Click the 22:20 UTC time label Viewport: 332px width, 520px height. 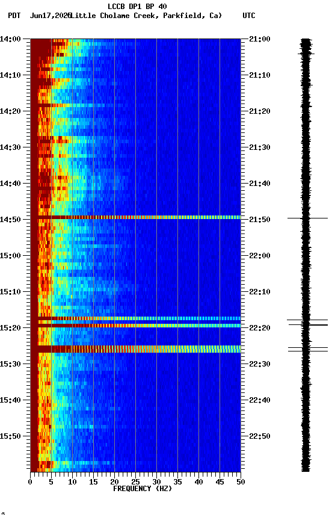[x=260, y=328]
